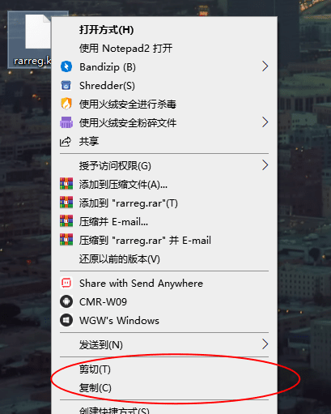Expand the Bandizip submenu arrow
The height and width of the screenshot is (414, 331).
(265, 66)
